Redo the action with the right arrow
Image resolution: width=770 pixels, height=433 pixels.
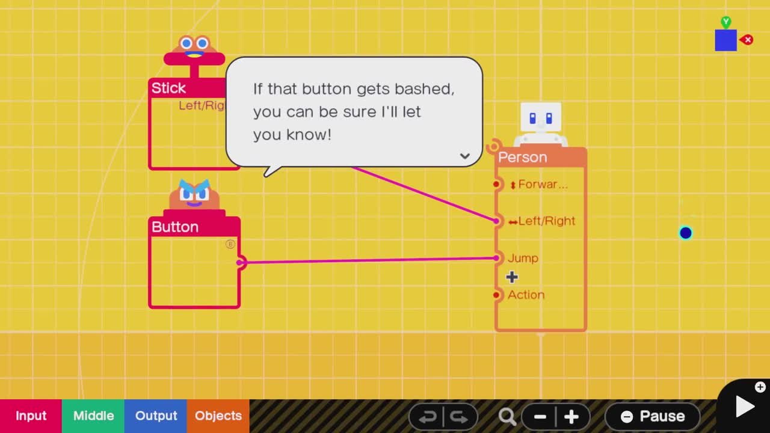click(x=459, y=417)
